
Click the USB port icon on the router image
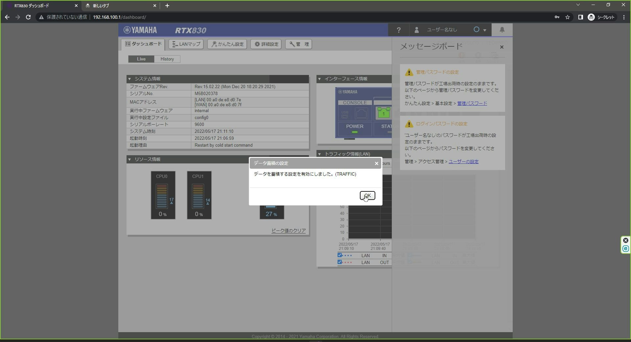click(344, 114)
